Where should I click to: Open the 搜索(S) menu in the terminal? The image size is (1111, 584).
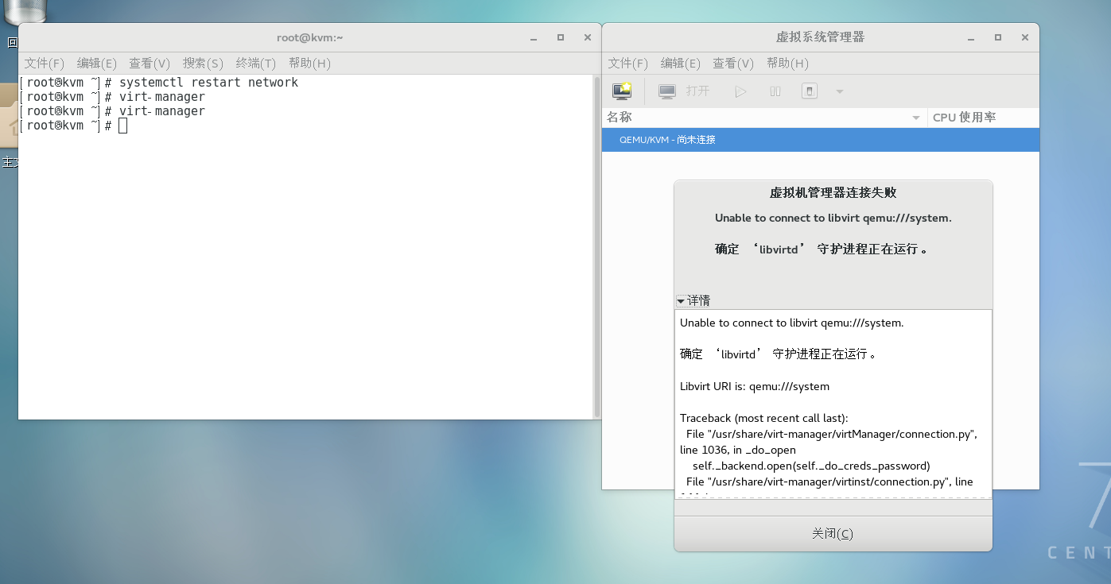pyautogui.click(x=202, y=63)
